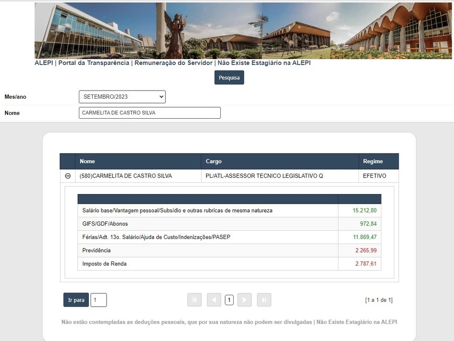Advance to the next results page
Viewport: 454px width, 341px height.
(x=244, y=300)
